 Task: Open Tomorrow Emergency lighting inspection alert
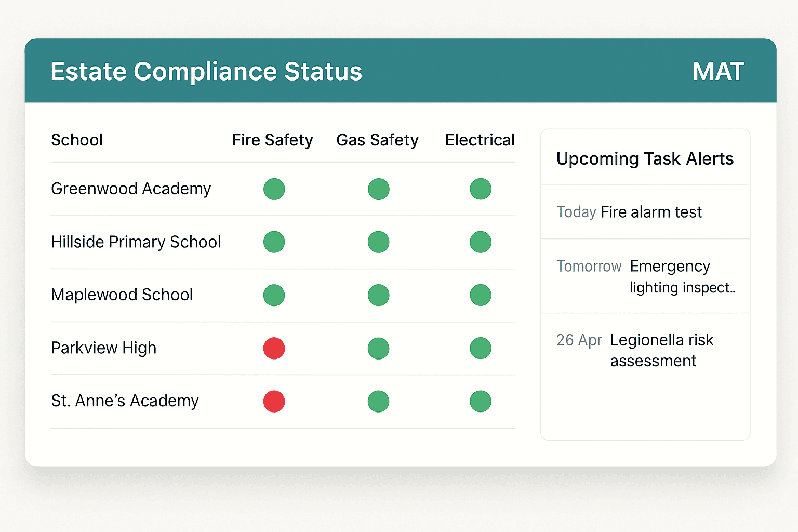[645, 276]
